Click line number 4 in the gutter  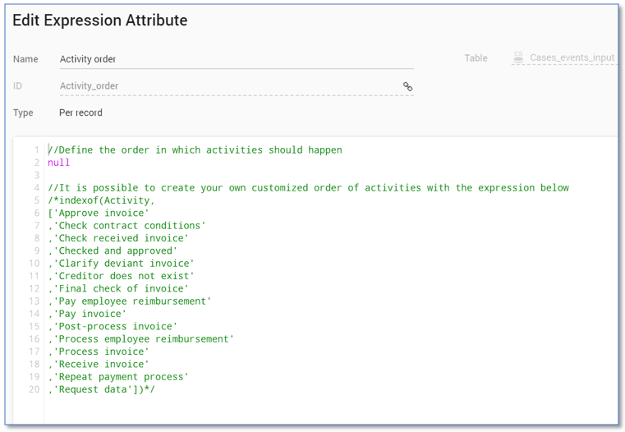click(x=36, y=188)
